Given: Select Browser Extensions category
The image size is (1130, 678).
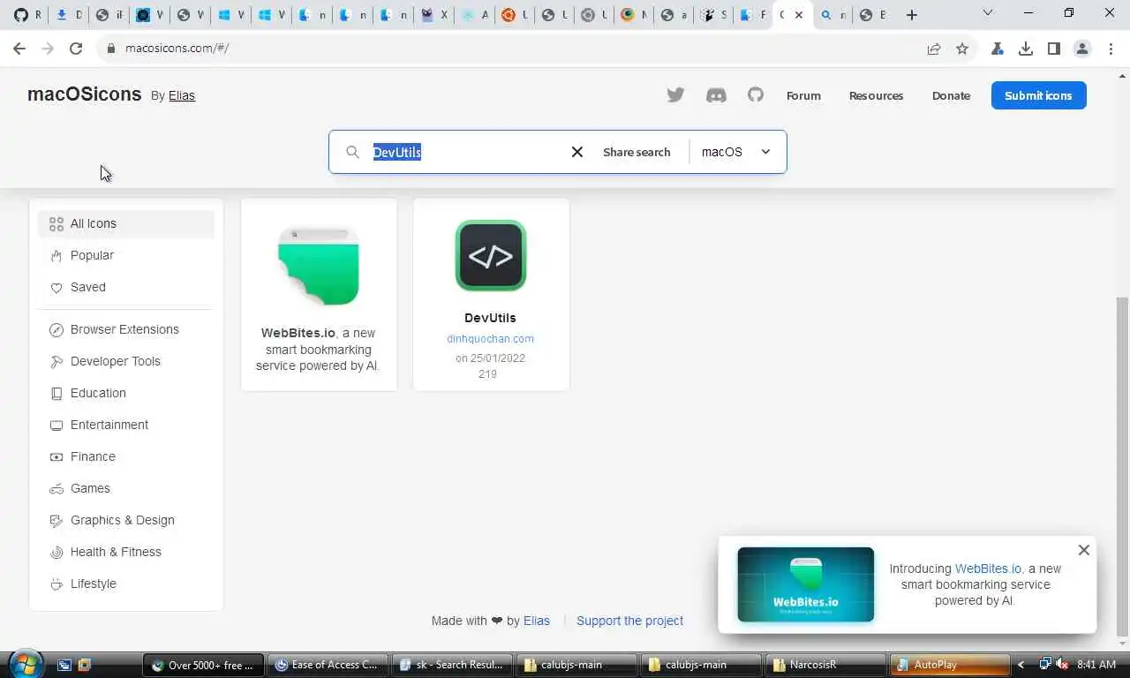Looking at the screenshot, I should point(126,329).
